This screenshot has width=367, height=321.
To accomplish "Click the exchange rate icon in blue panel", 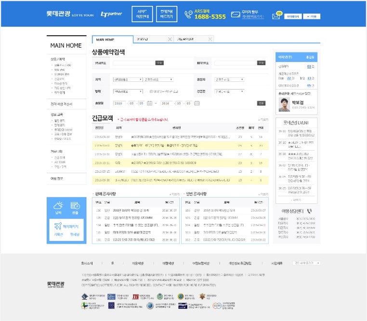I will click(75, 206).
